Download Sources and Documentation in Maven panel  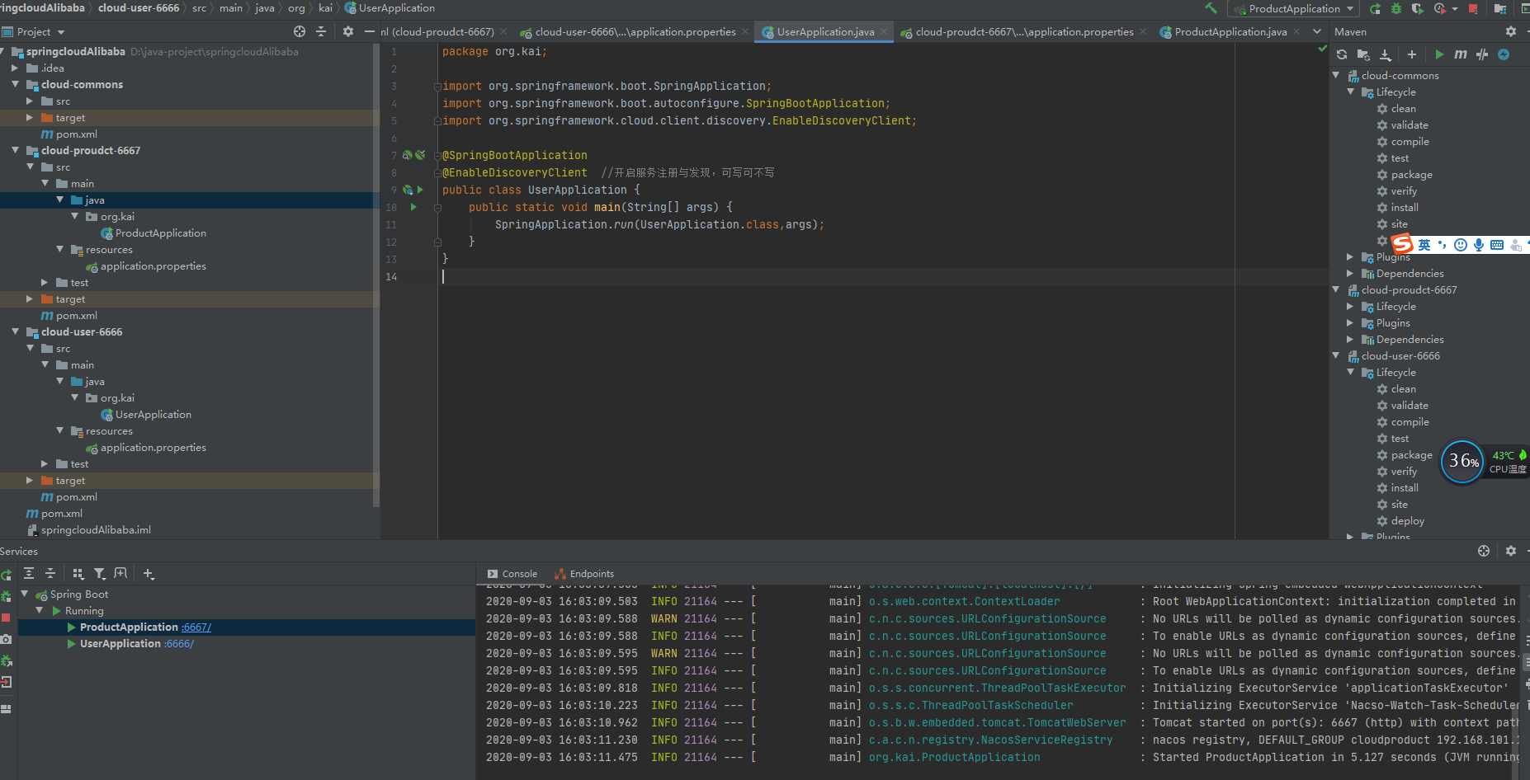(x=1386, y=54)
